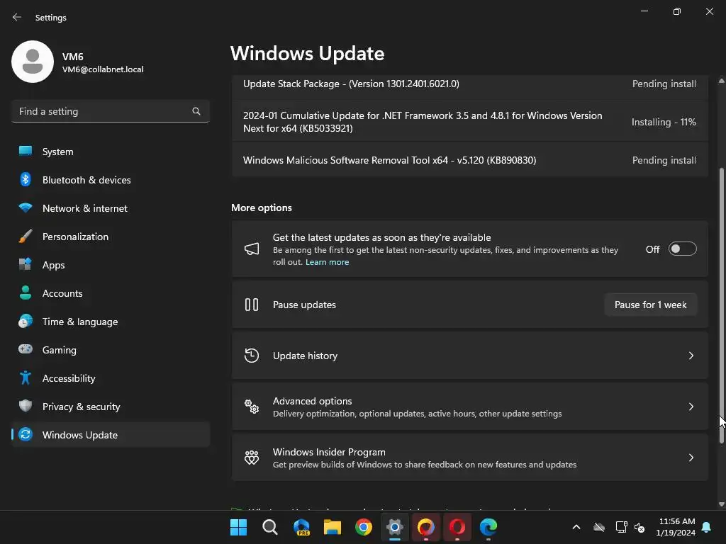Click the Accessibility figure icon

click(26, 378)
